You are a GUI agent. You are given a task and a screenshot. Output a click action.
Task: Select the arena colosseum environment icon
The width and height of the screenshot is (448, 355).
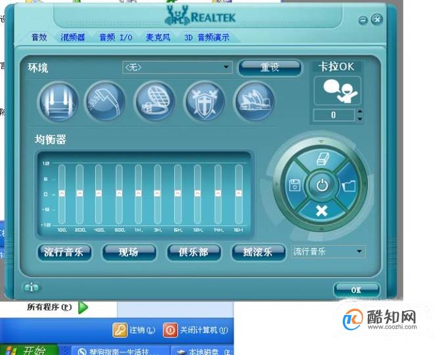click(155, 102)
